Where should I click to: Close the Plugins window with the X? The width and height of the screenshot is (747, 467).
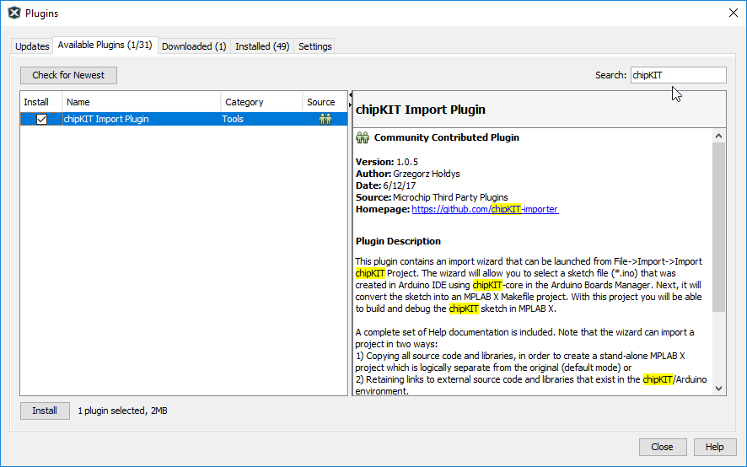[734, 13]
